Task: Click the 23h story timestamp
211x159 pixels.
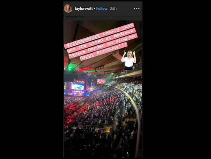Action: click(113, 9)
